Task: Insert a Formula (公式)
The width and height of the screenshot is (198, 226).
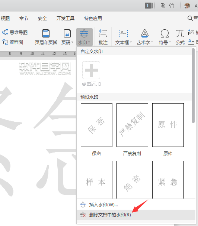Action: pyautogui.click(x=180, y=37)
